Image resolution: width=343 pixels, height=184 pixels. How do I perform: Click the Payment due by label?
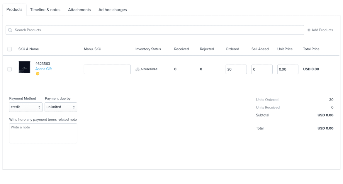click(x=58, y=99)
